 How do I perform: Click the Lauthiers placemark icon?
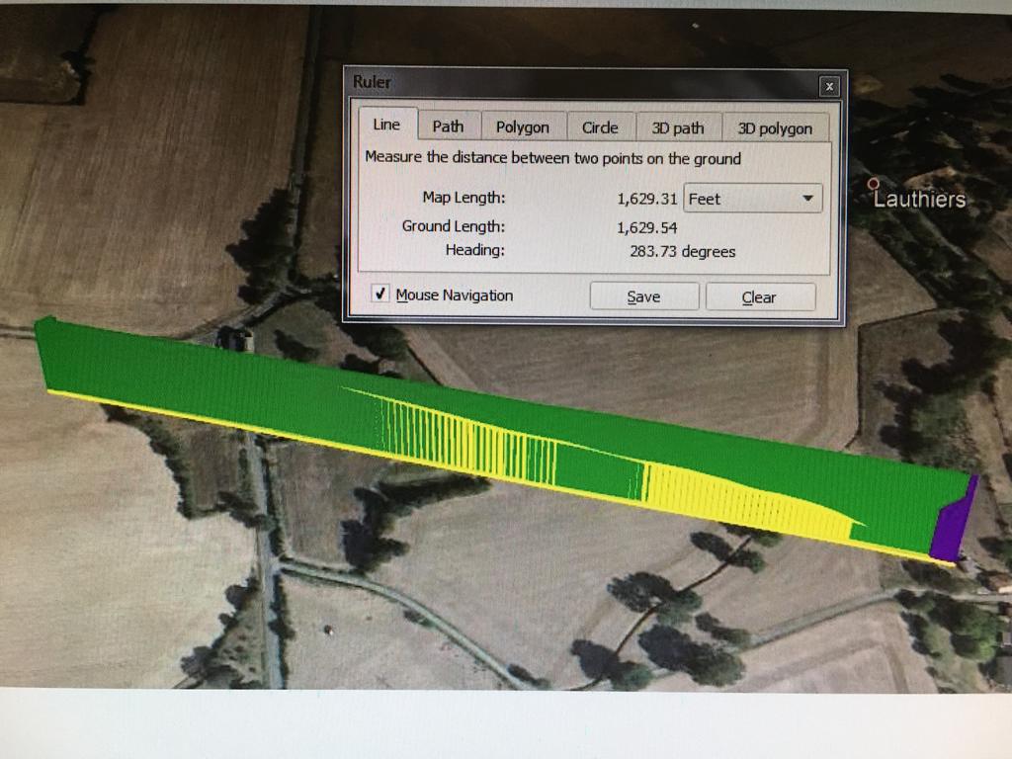click(x=874, y=183)
